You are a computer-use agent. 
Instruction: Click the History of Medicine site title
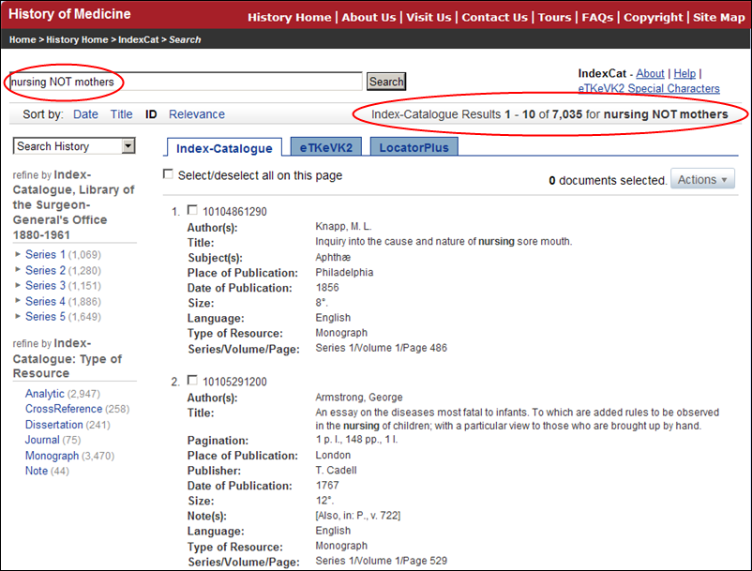point(69,14)
